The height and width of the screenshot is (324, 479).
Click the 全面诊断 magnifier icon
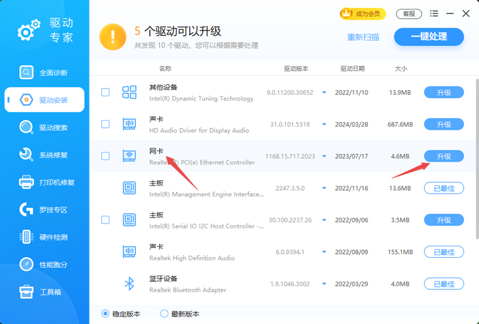coord(26,72)
